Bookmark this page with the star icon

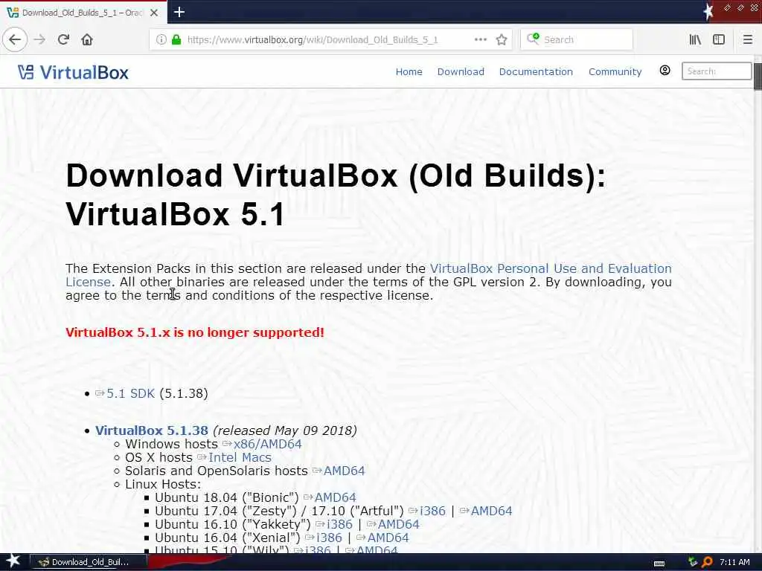coord(502,39)
